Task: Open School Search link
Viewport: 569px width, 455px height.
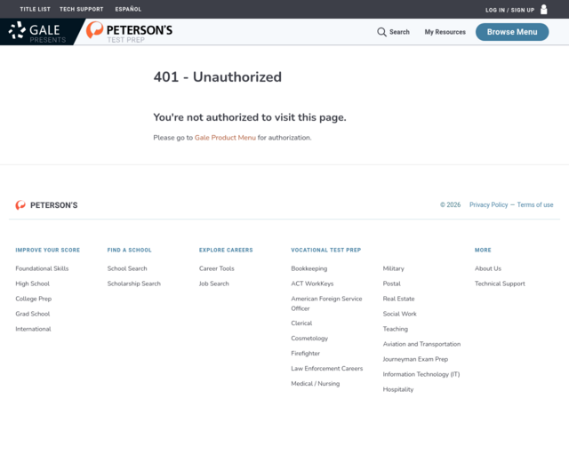Action: 127,268
